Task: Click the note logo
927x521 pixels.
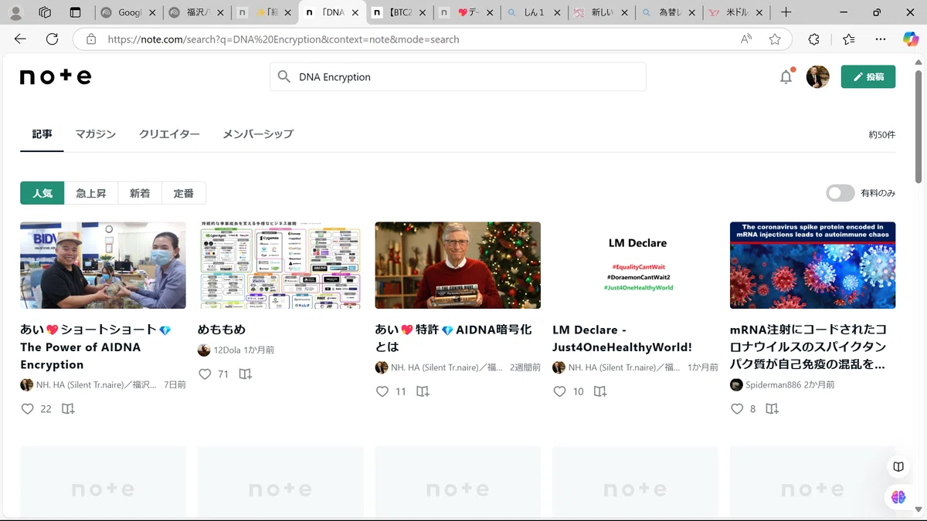Action: coord(56,76)
